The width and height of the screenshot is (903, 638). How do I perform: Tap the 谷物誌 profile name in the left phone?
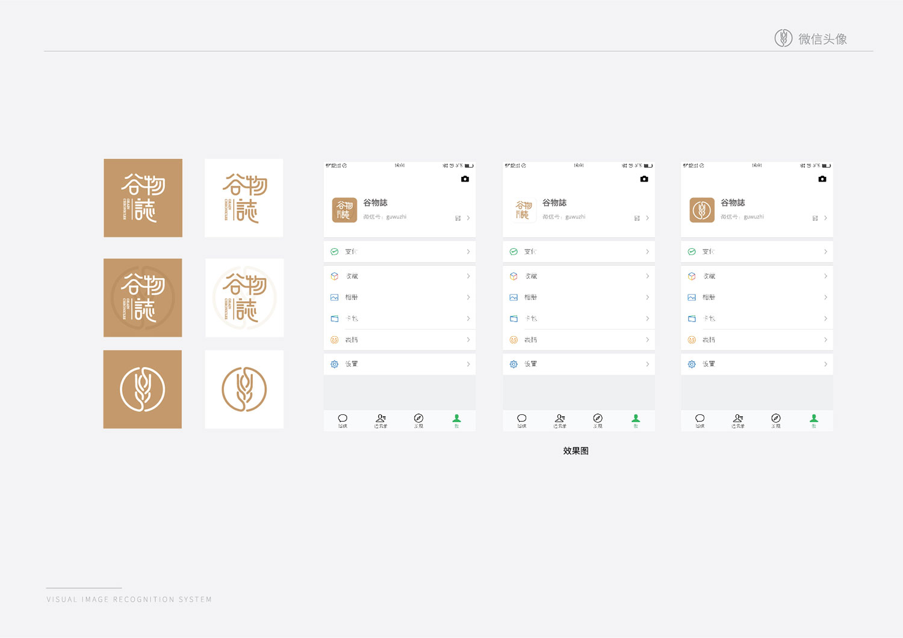(375, 203)
